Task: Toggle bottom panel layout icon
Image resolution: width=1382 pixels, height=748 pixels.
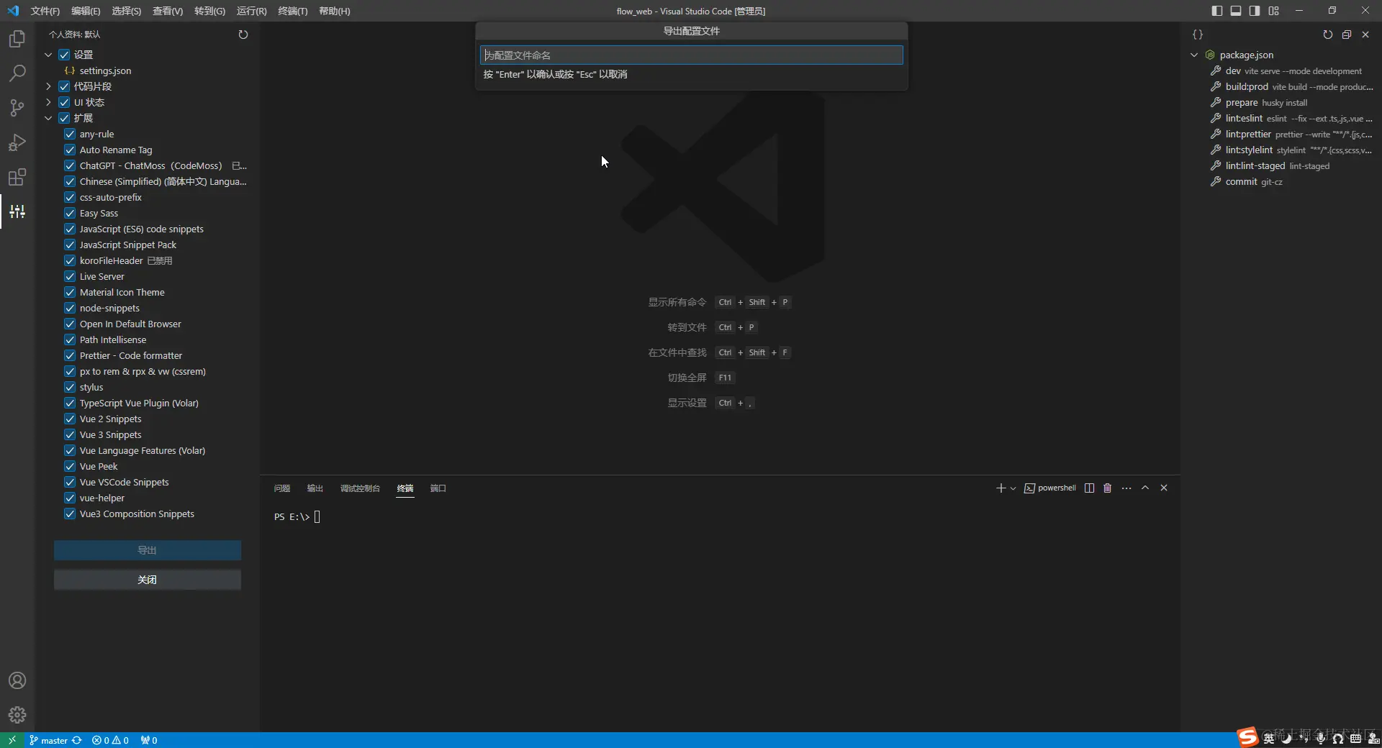Action: point(1236,11)
